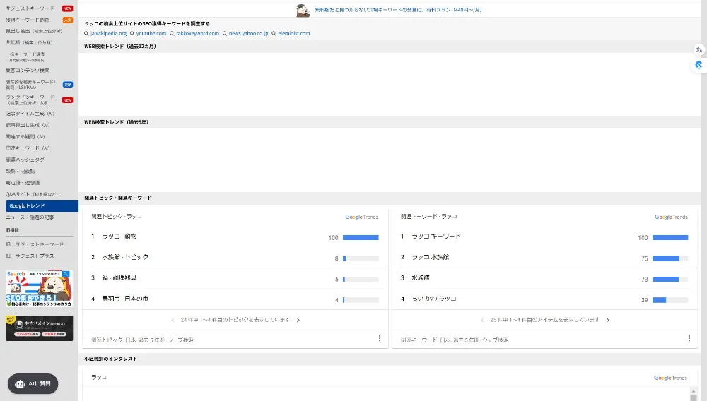The height and width of the screenshot is (401, 707).
Task: Go to next page of related topics
Action: (298, 320)
